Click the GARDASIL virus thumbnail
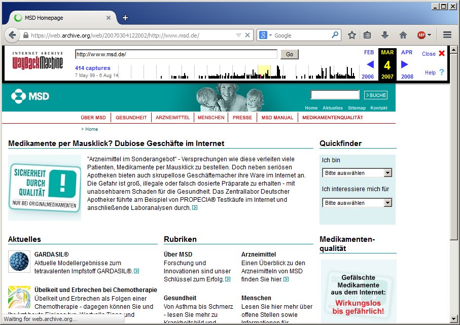Image resolution: width=460 pixels, height=325 pixels. 19,261
